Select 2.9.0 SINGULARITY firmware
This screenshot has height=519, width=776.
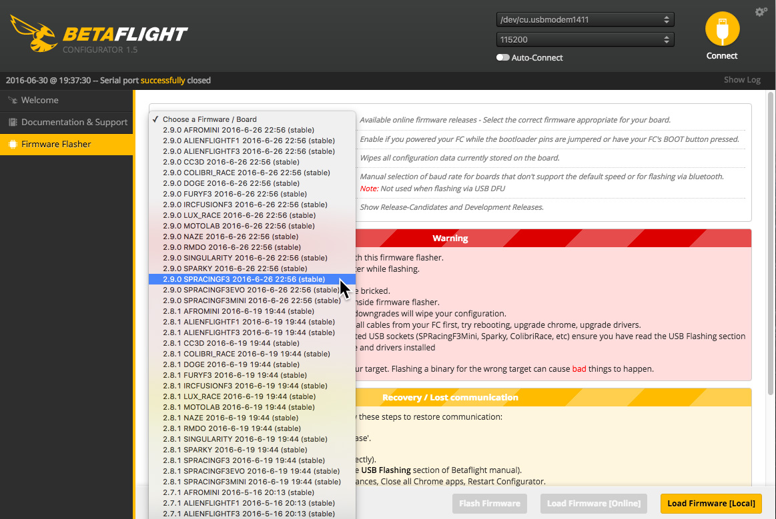coord(252,258)
